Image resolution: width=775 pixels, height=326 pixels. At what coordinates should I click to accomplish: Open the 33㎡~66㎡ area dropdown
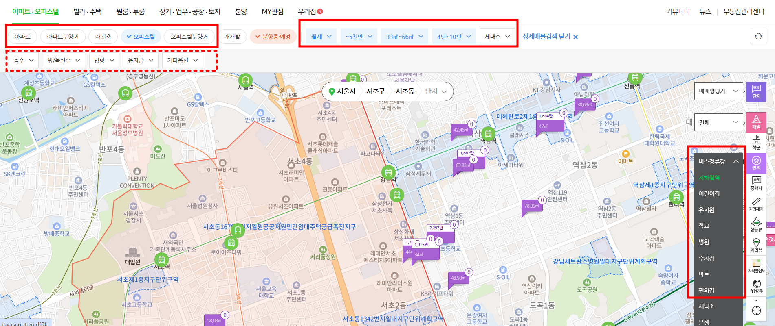tap(405, 37)
